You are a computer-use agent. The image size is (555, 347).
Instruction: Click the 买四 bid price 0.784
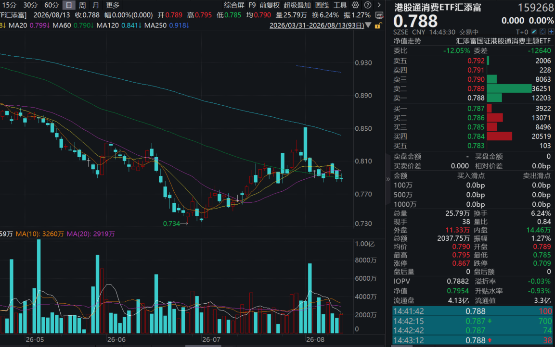click(x=476, y=136)
